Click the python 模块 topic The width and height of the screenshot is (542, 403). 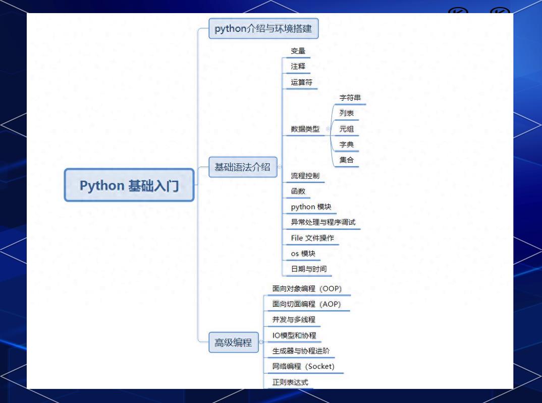311,207
